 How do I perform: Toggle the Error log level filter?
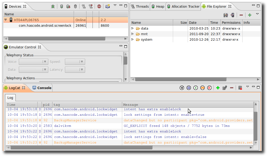click(x=209, y=88)
